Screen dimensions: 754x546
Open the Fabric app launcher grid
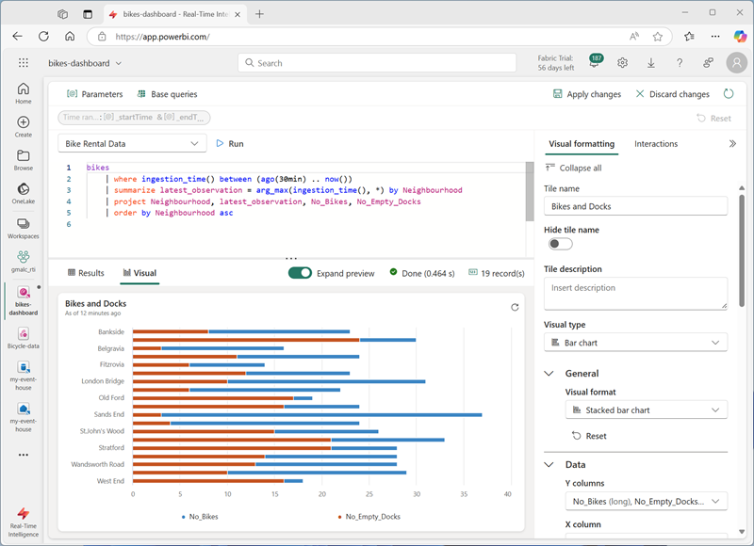(23, 63)
